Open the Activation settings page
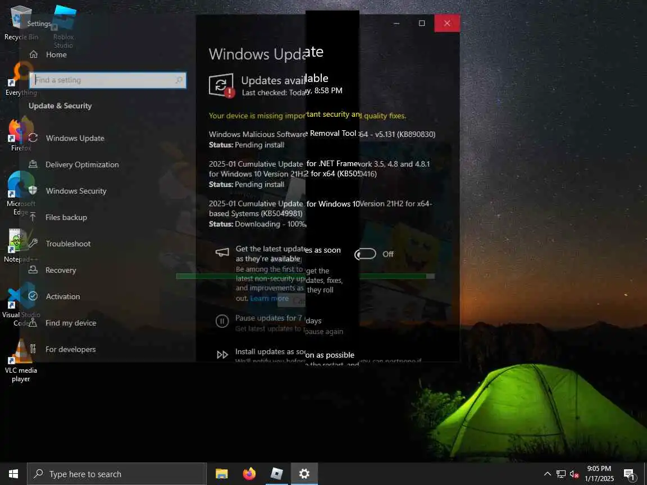 tap(54, 296)
